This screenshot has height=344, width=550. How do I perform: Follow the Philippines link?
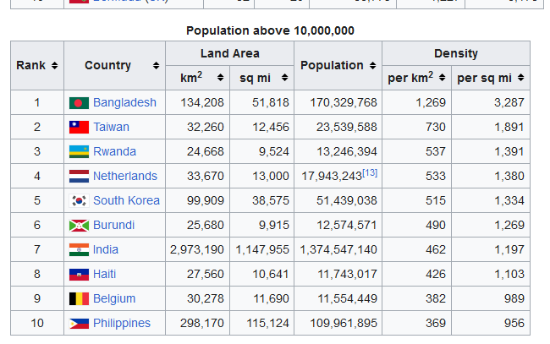tap(122, 324)
